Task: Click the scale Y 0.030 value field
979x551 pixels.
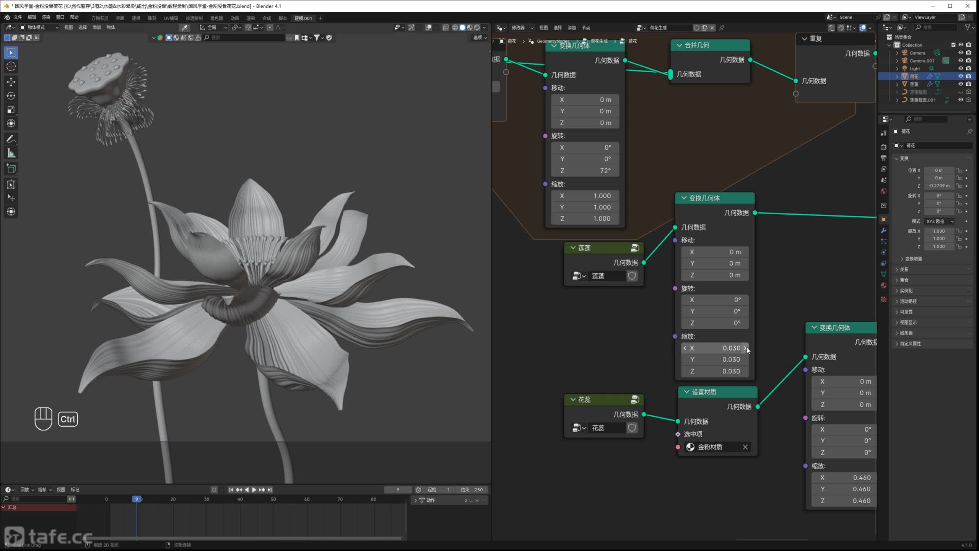Action: (x=714, y=359)
